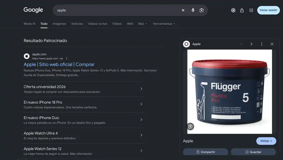The image size is (283, 160).
Task: Open more options in the image panel
Action: (262, 44)
